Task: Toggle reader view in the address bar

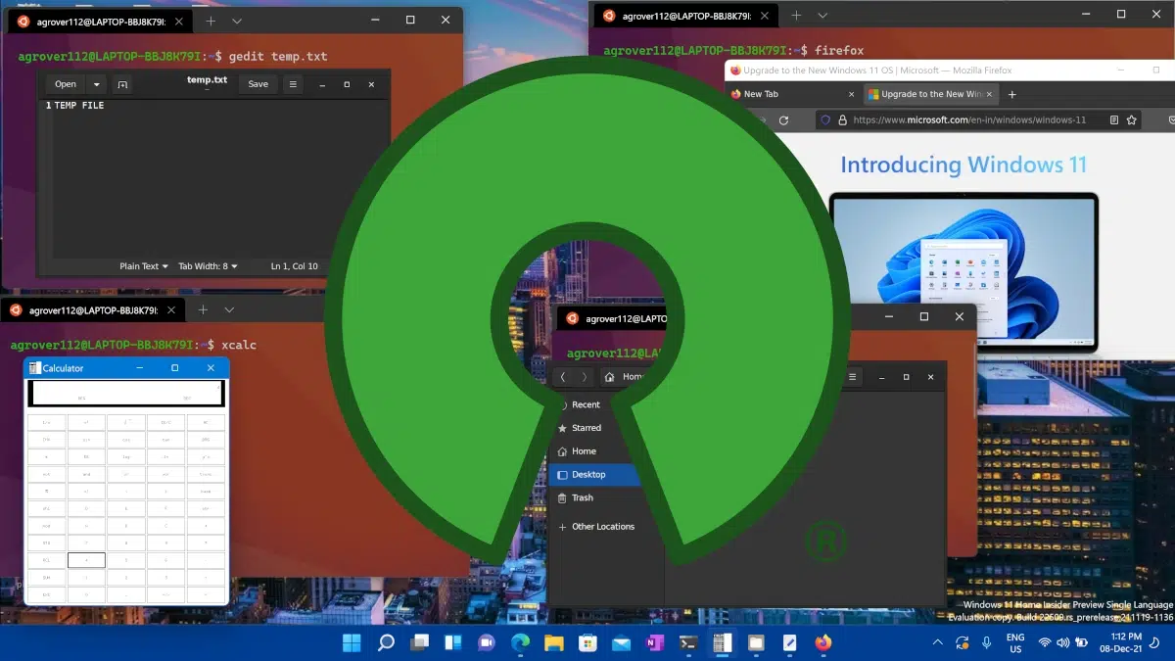Action: (x=1113, y=119)
